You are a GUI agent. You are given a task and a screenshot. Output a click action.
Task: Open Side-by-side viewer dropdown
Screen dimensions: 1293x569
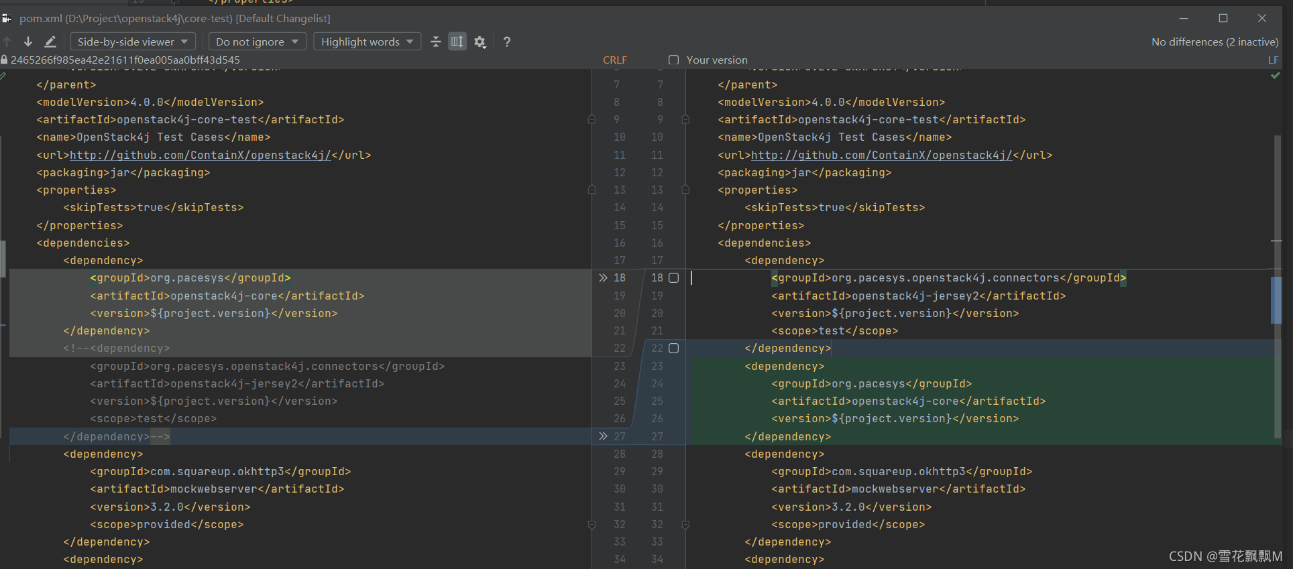pyautogui.click(x=133, y=42)
